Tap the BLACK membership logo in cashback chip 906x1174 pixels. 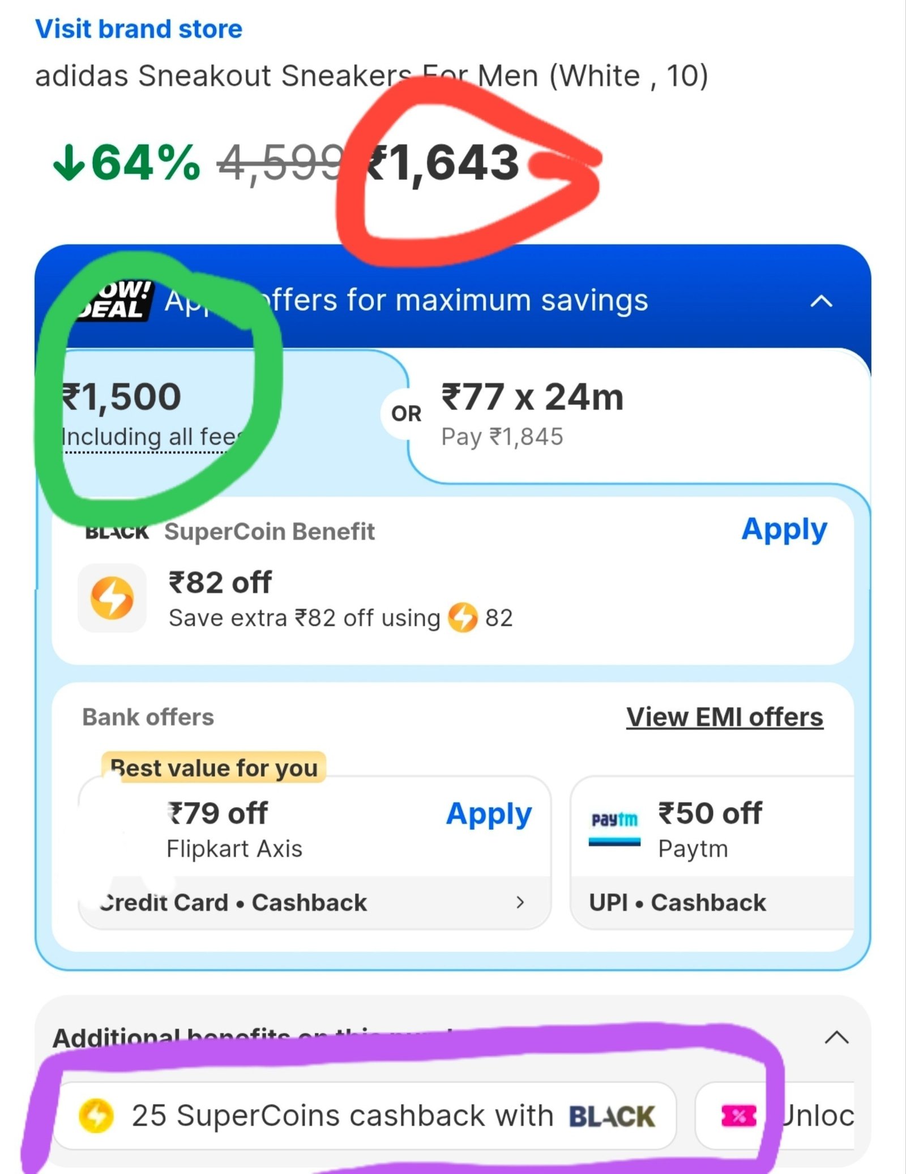[x=612, y=1116]
